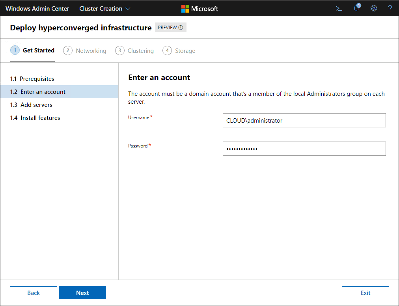The width and height of the screenshot is (399, 306).
Task: Click step 4 circle for Storage
Action: click(x=167, y=50)
